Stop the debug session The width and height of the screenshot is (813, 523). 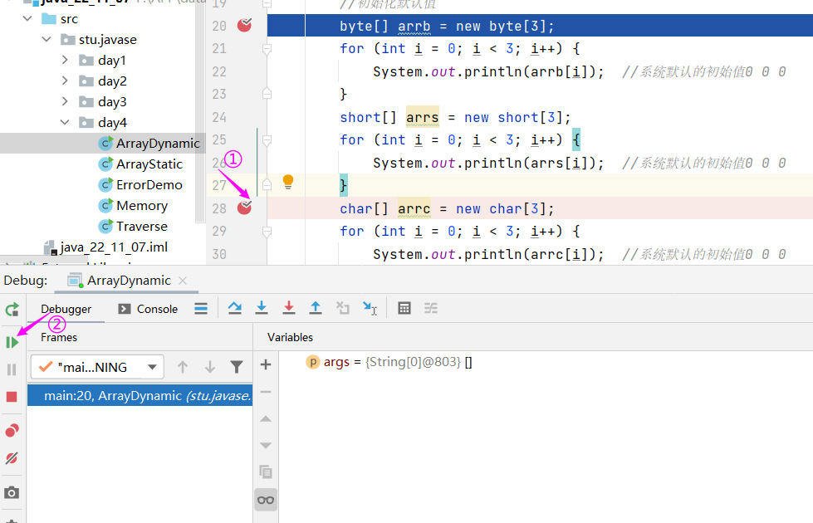[12, 397]
